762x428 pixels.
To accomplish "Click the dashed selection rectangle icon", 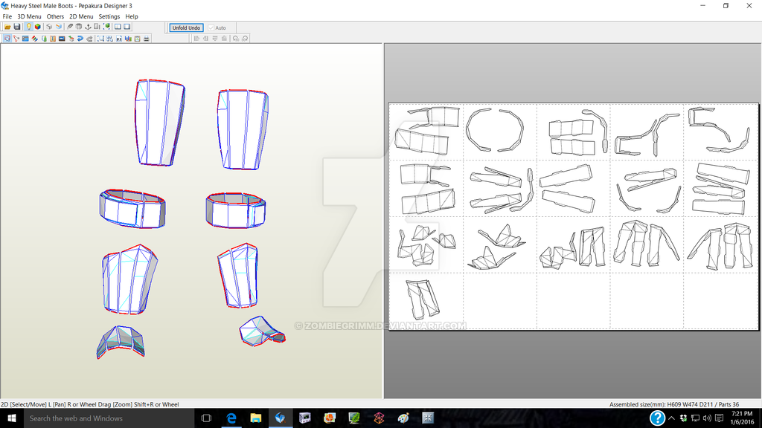I will pos(100,39).
